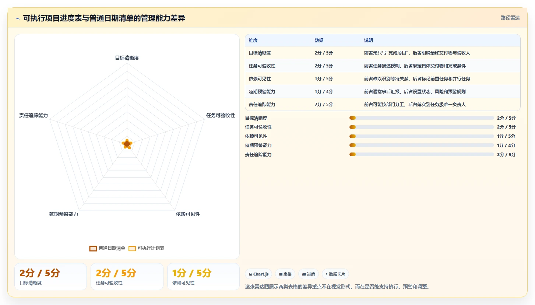Open the 目标清晰度 2分 / 5分 stat card

pyautogui.click(x=50, y=277)
